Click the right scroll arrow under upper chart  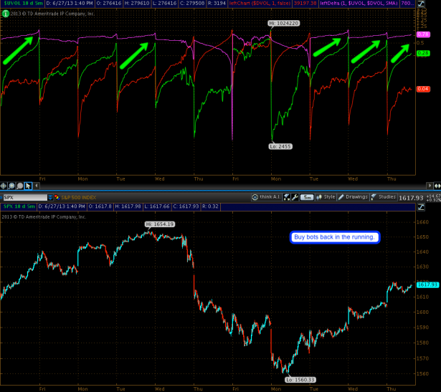(430, 186)
